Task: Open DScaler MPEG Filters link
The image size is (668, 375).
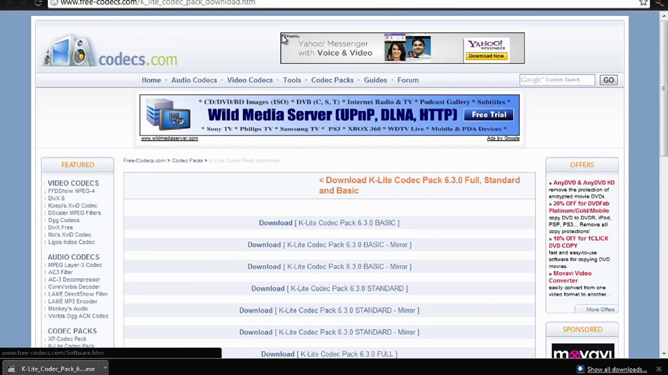Action: coord(74,213)
